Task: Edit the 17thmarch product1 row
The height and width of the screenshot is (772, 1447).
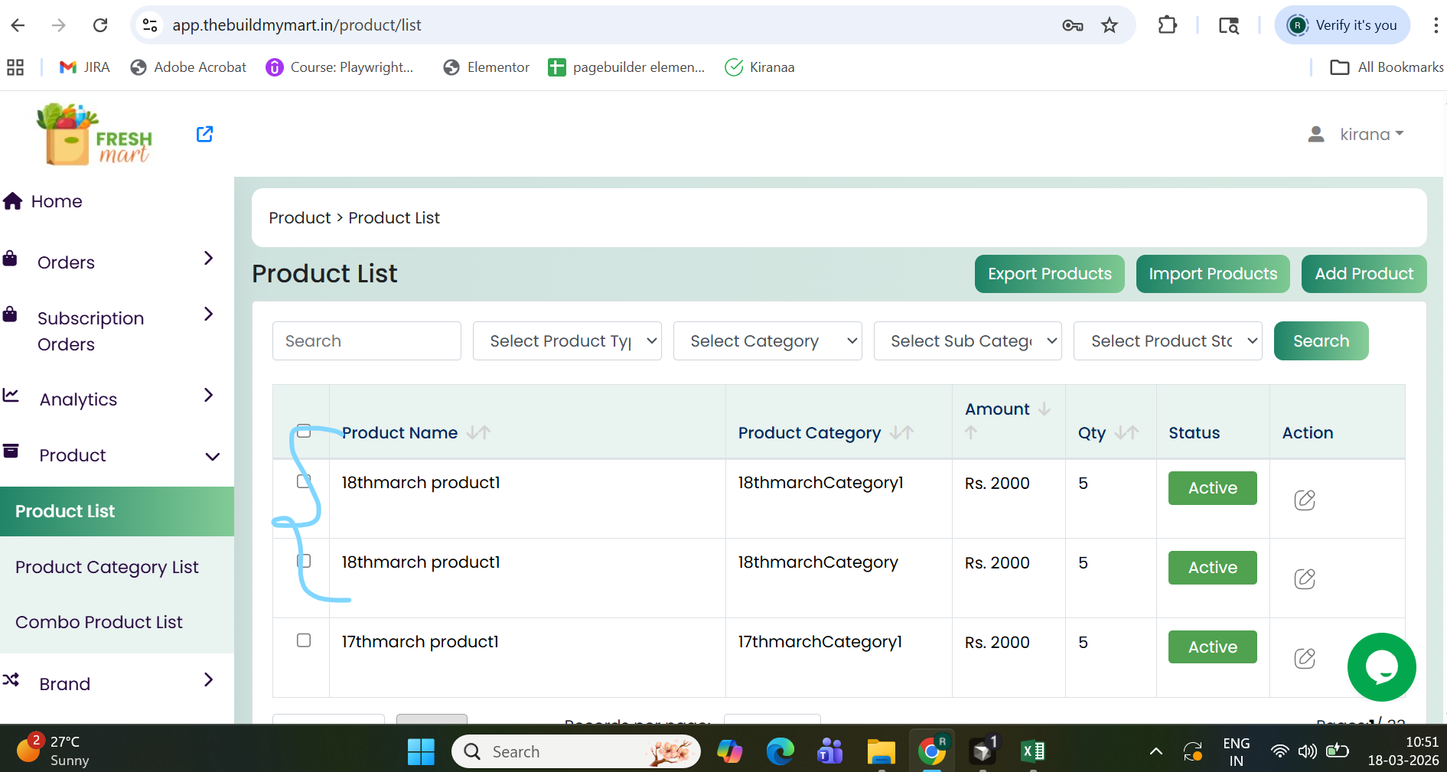Action: click(1305, 658)
